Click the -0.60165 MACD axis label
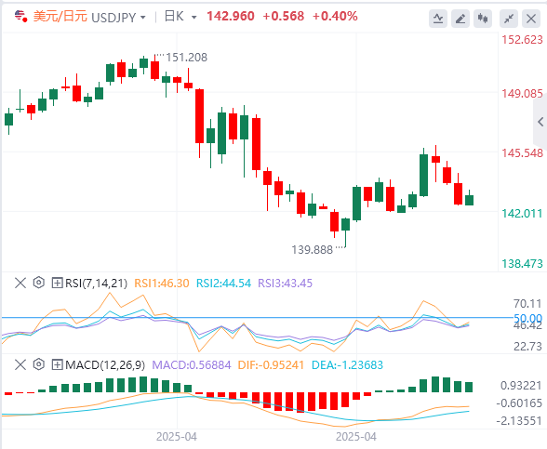This screenshot has width=547, height=449. (519, 403)
